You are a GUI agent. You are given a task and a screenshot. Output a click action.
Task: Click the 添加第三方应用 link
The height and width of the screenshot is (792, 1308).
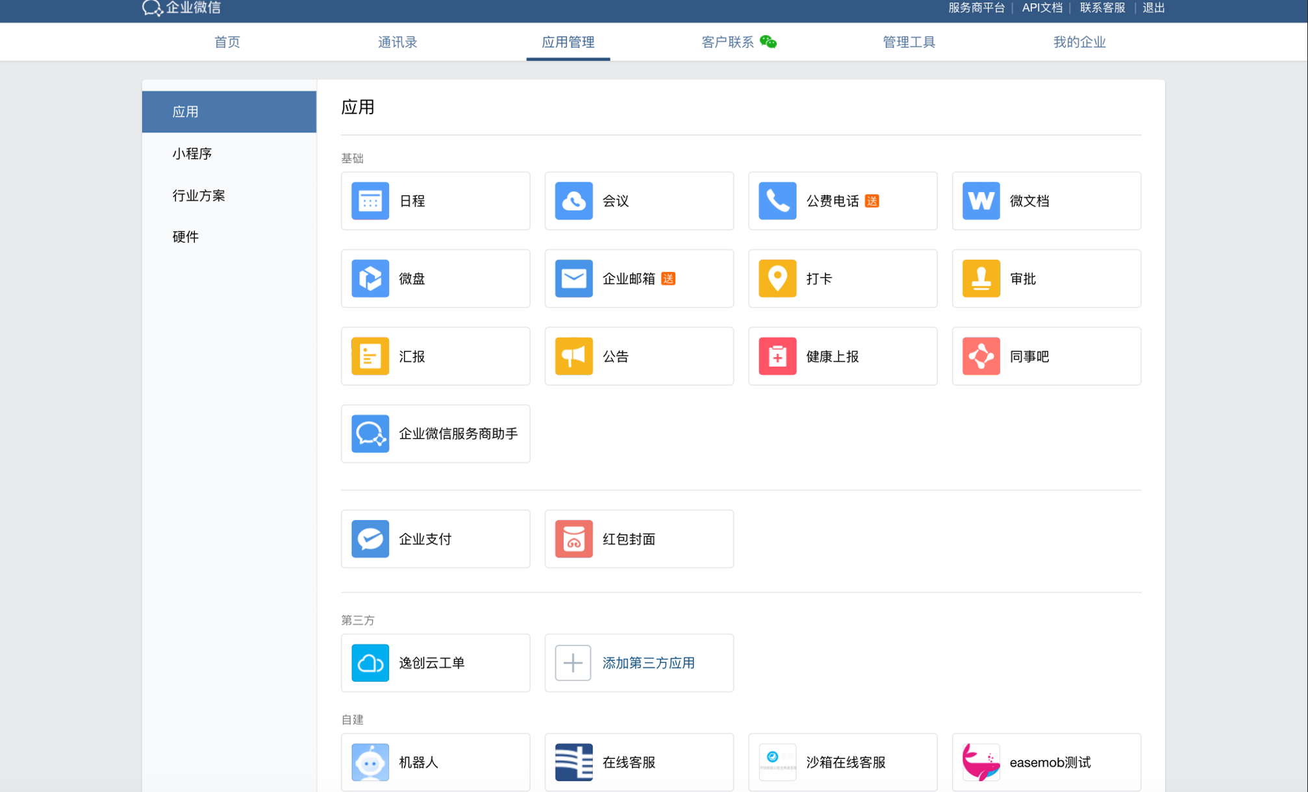648,663
